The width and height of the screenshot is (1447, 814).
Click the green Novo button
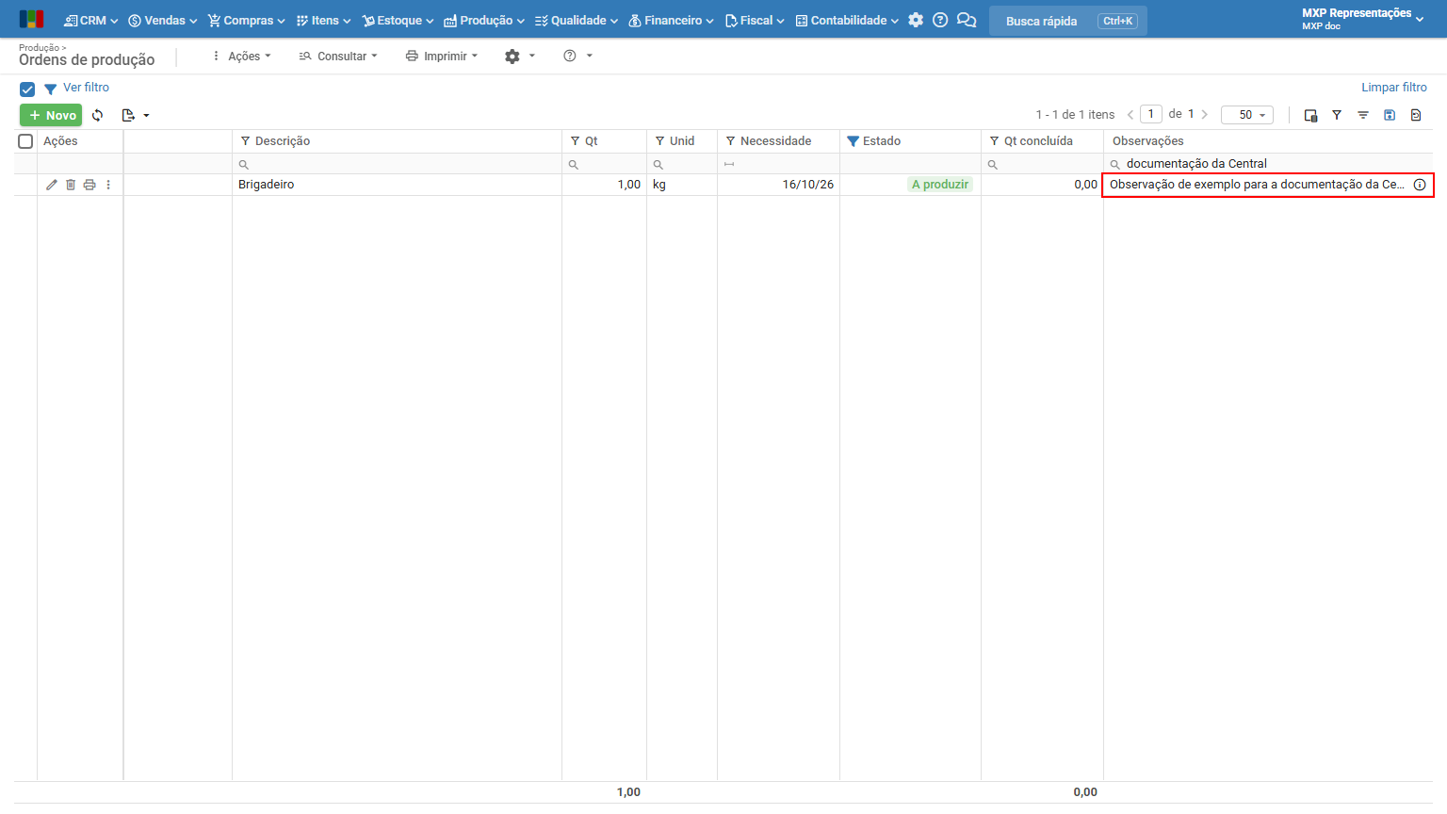(x=51, y=115)
